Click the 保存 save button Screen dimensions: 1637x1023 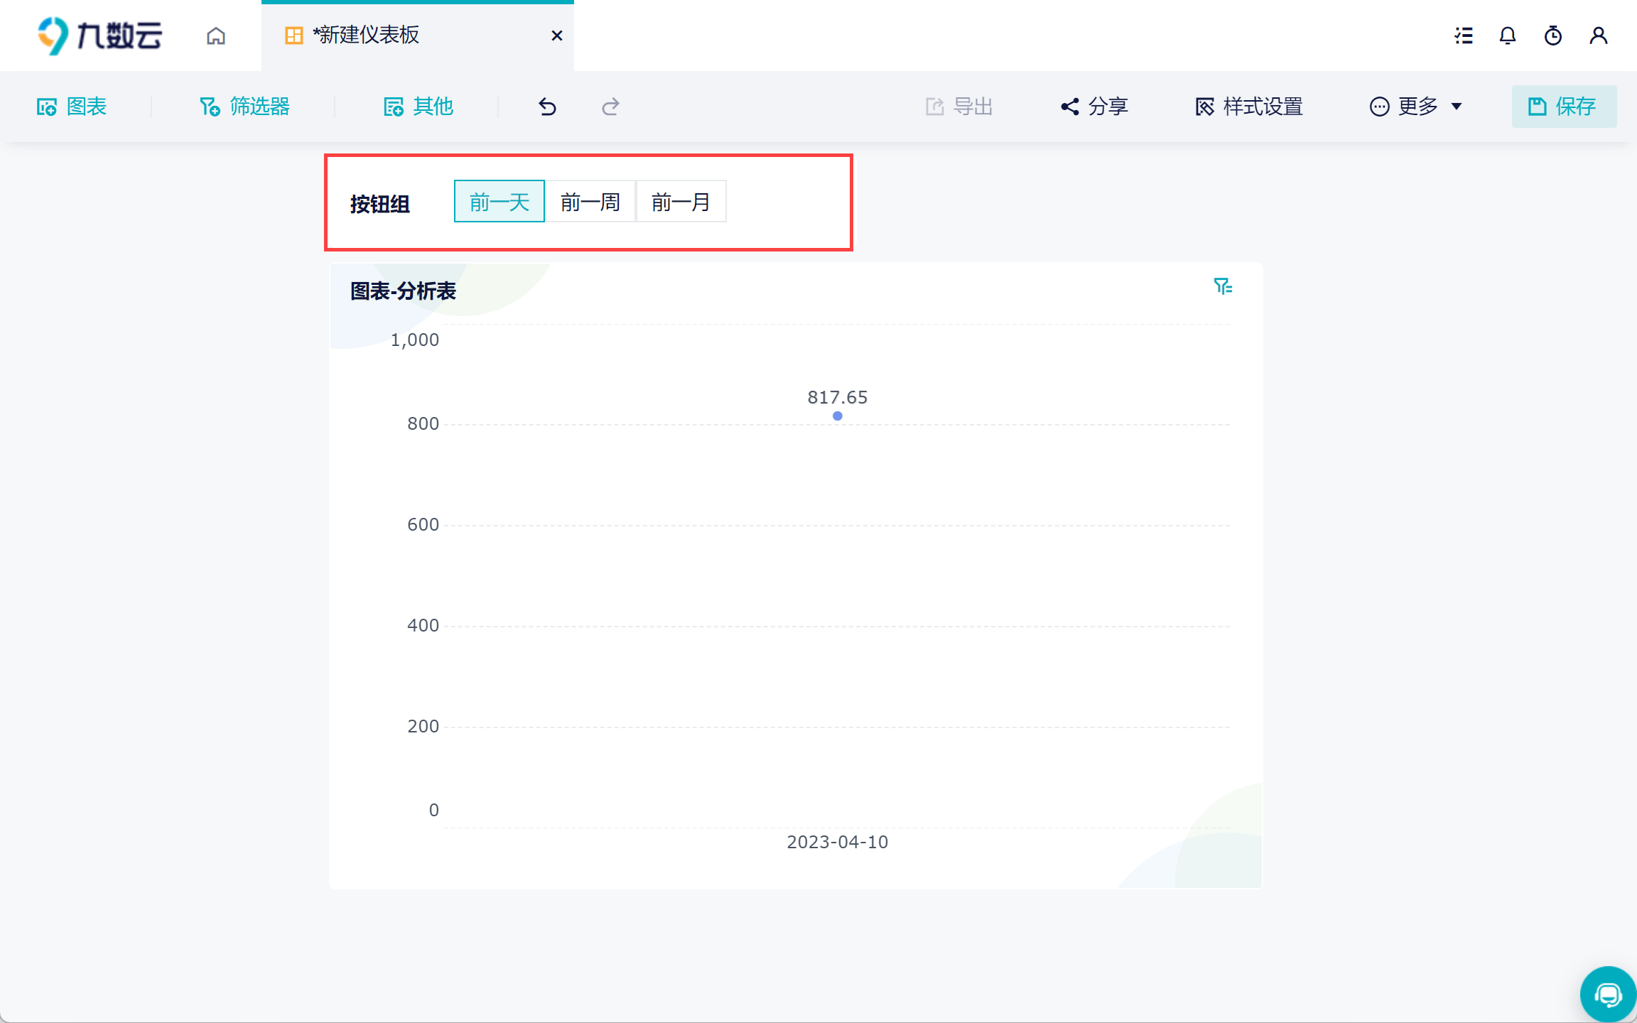point(1564,107)
